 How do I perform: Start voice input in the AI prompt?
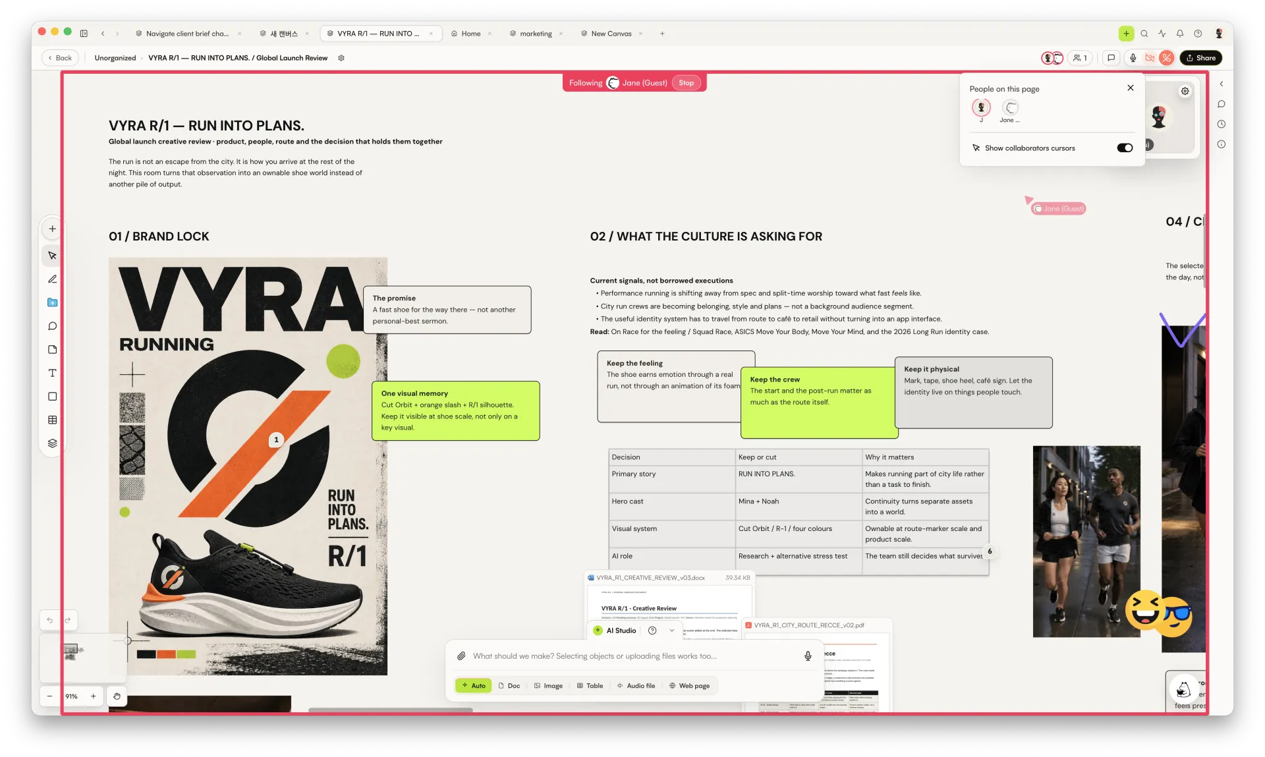click(x=808, y=656)
